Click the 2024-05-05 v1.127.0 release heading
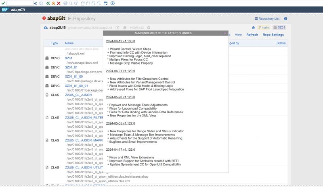This screenshot has height=187, width=323. point(120,123)
